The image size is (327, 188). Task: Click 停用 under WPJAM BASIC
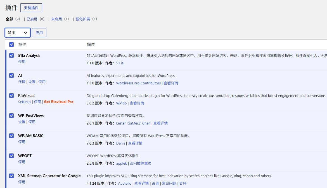[22, 142]
